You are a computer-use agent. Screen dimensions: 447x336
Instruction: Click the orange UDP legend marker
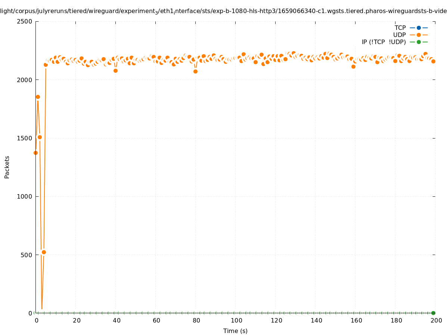[x=419, y=35]
